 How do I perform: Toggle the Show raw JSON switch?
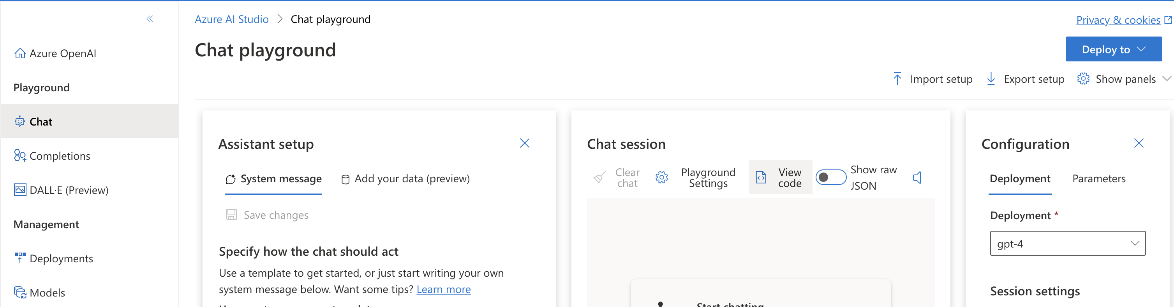point(830,177)
